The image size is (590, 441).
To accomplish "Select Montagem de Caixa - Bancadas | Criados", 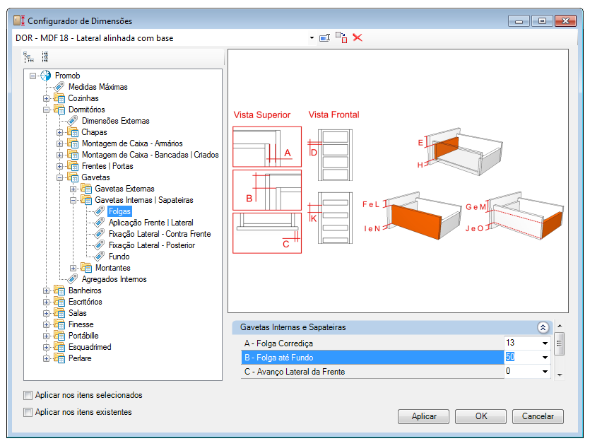I will (150, 155).
